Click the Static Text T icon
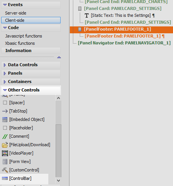This screenshot has height=186, width=173. 87,15
